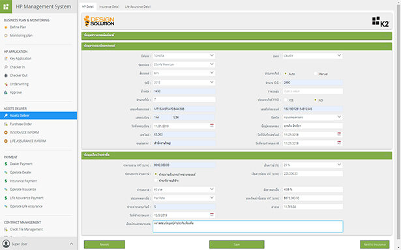This screenshot has width=401, height=250.
Task: Open Assets Deliver in the sidebar
Action: [x=38, y=116]
